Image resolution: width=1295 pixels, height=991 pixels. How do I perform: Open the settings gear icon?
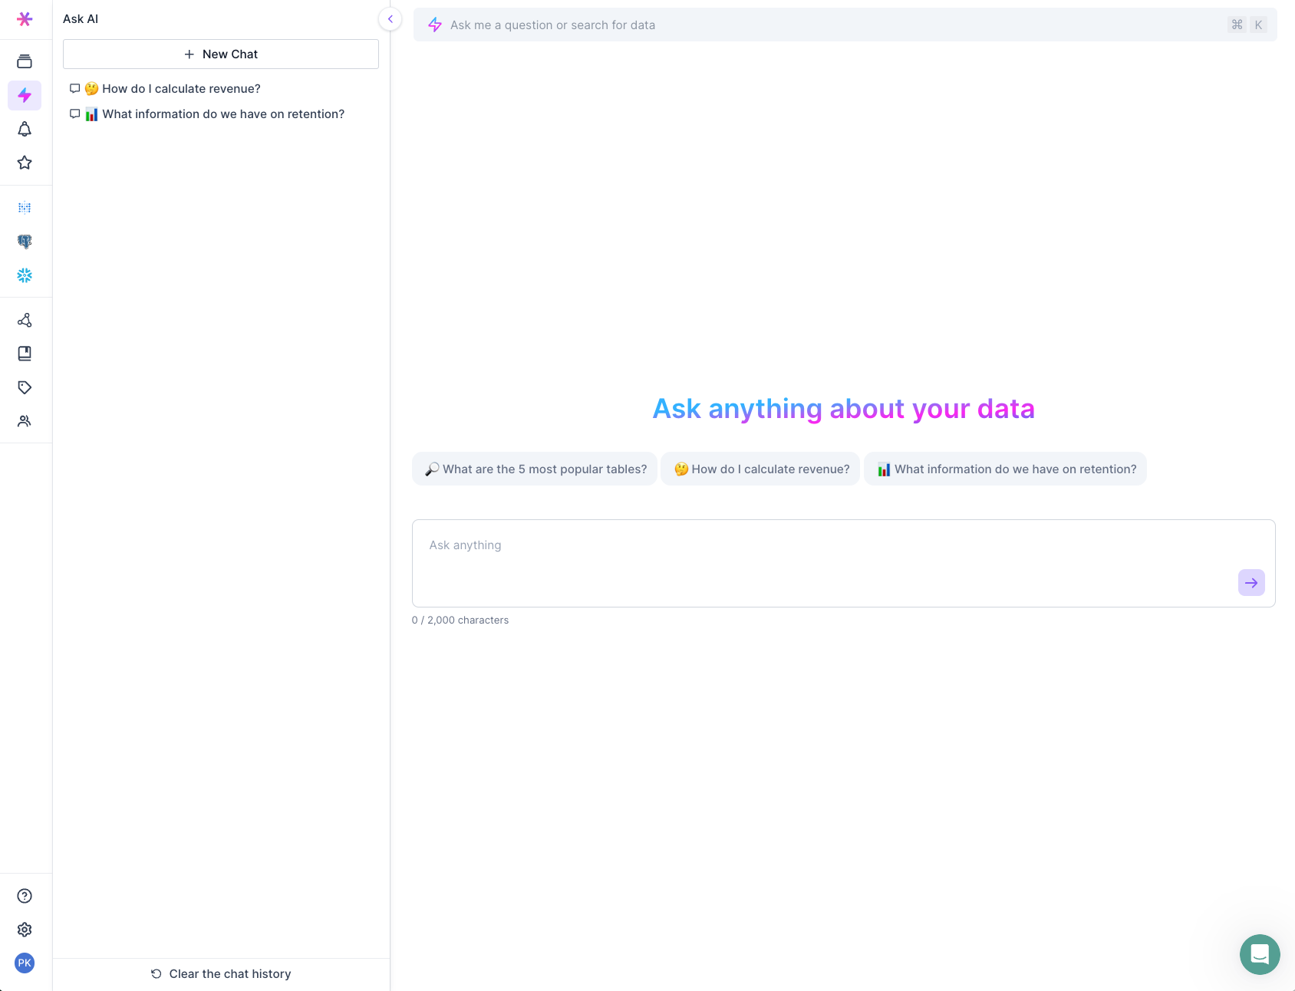[25, 930]
